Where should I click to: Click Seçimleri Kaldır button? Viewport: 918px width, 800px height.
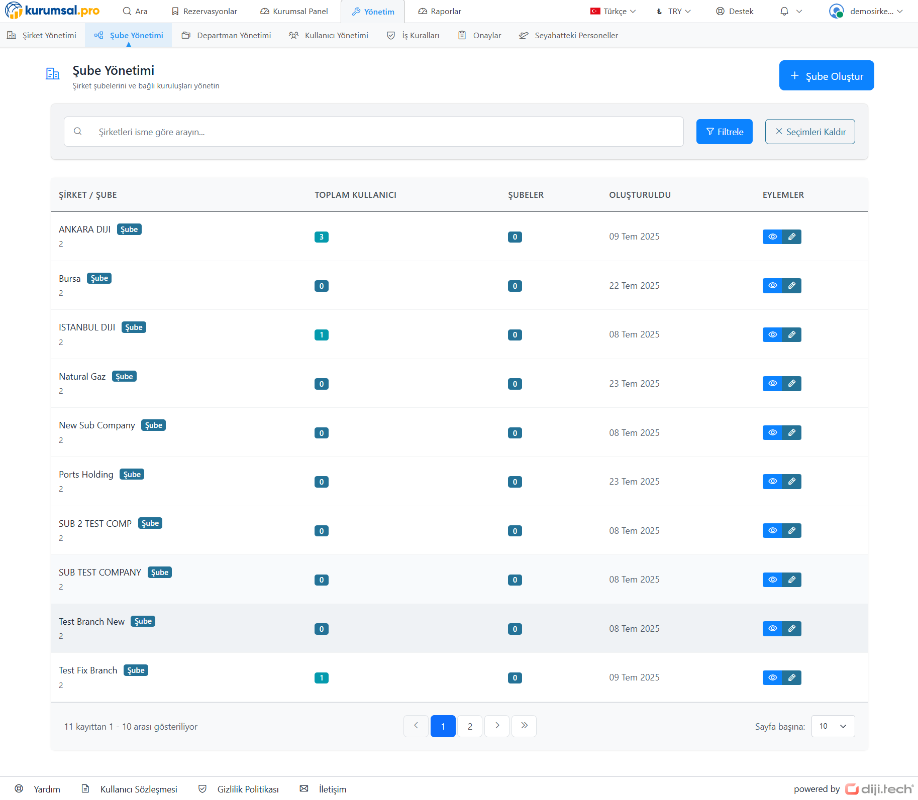coord(810,132)
